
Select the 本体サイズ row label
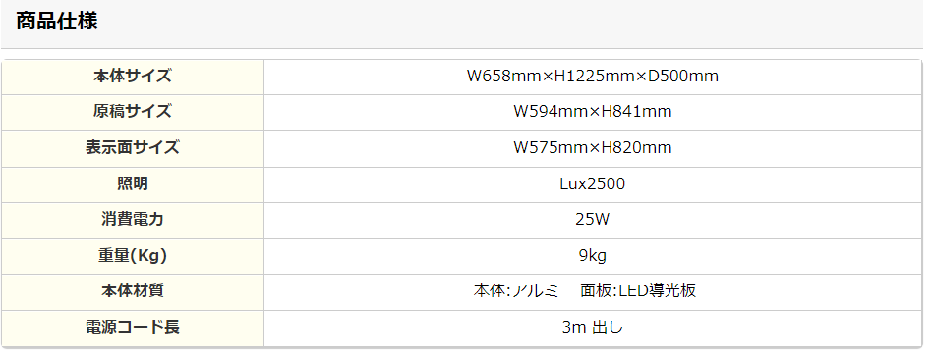[133, 77]
